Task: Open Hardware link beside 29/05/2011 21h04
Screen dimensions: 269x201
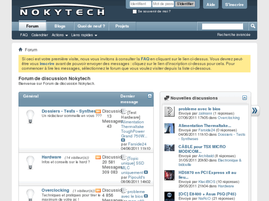Action: click(x=226, y=186)
